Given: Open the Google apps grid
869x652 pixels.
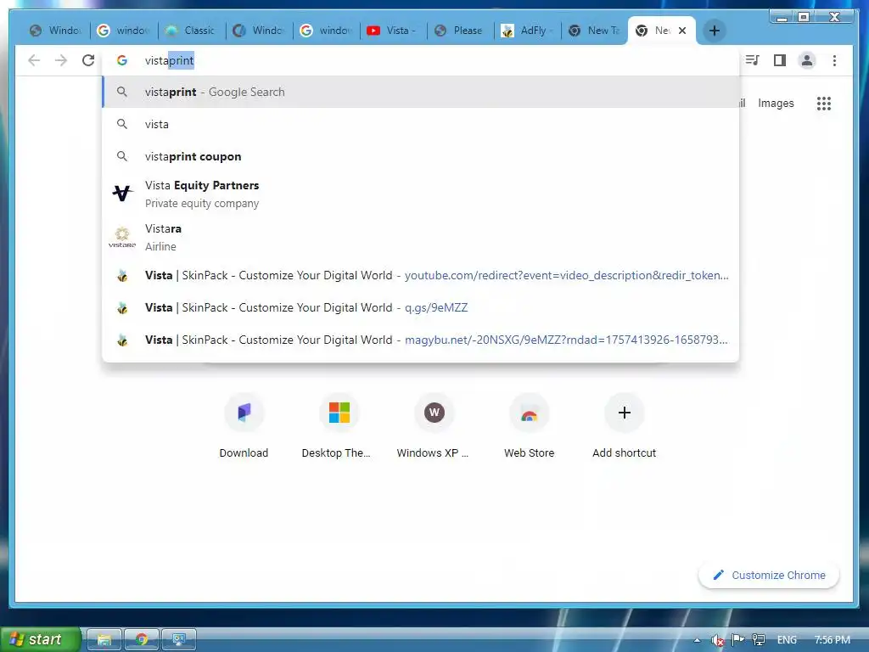Looking at the screenshot, I should [823, 103].
